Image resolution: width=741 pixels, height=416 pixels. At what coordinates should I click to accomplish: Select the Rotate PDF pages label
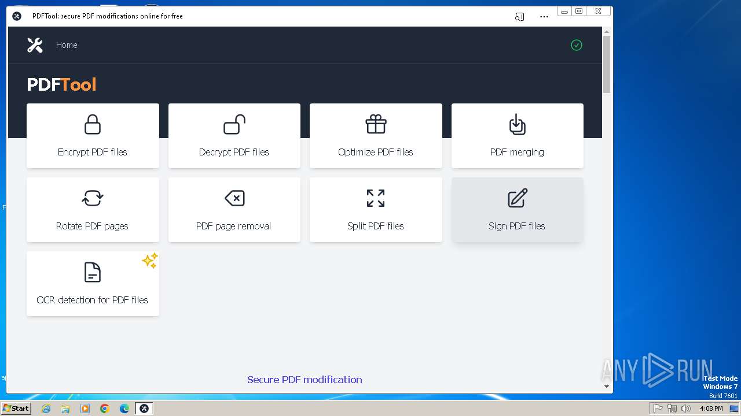pyautogui.click(x=92, y=226)
